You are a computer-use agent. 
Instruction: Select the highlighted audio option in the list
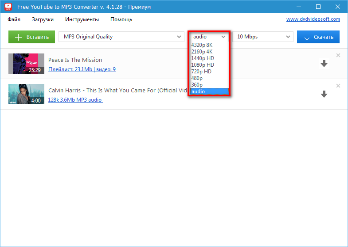pos(209,91)
